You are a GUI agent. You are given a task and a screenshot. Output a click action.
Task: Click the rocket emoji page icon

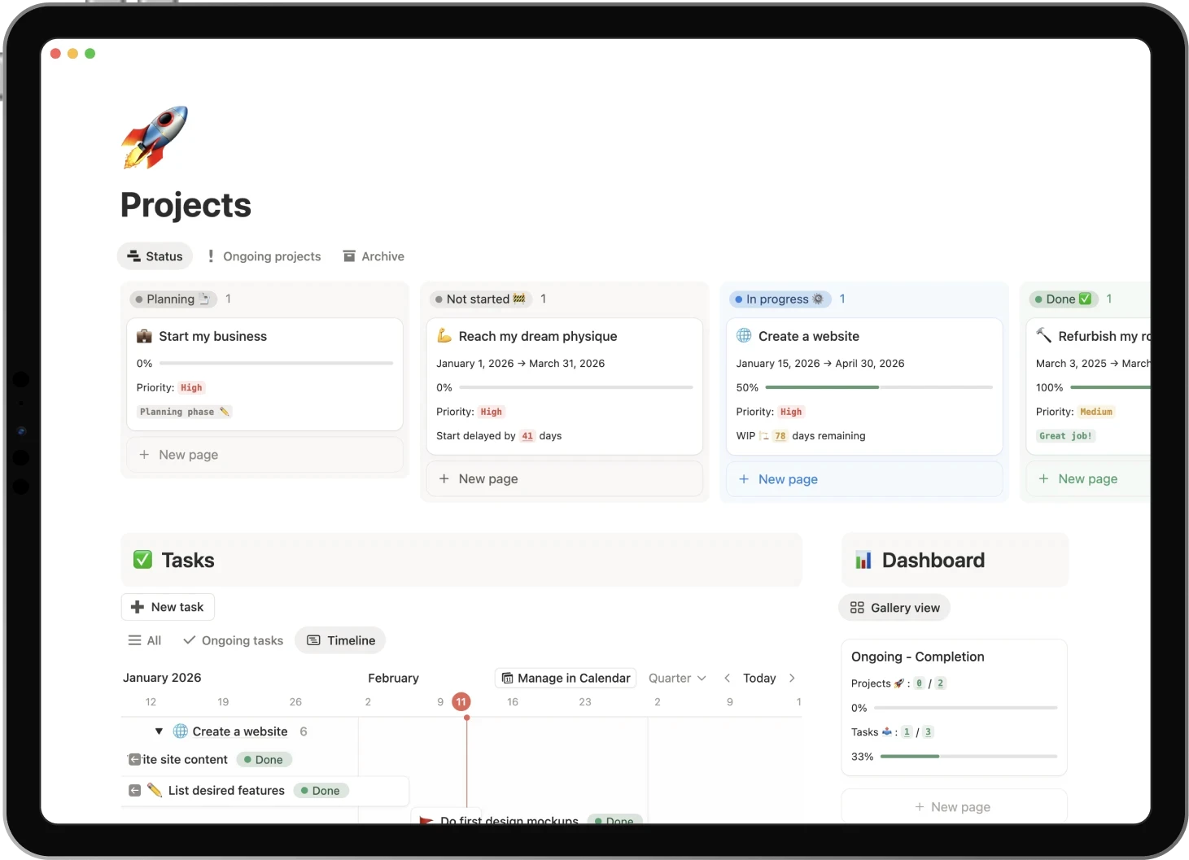(x=154, y=137)
